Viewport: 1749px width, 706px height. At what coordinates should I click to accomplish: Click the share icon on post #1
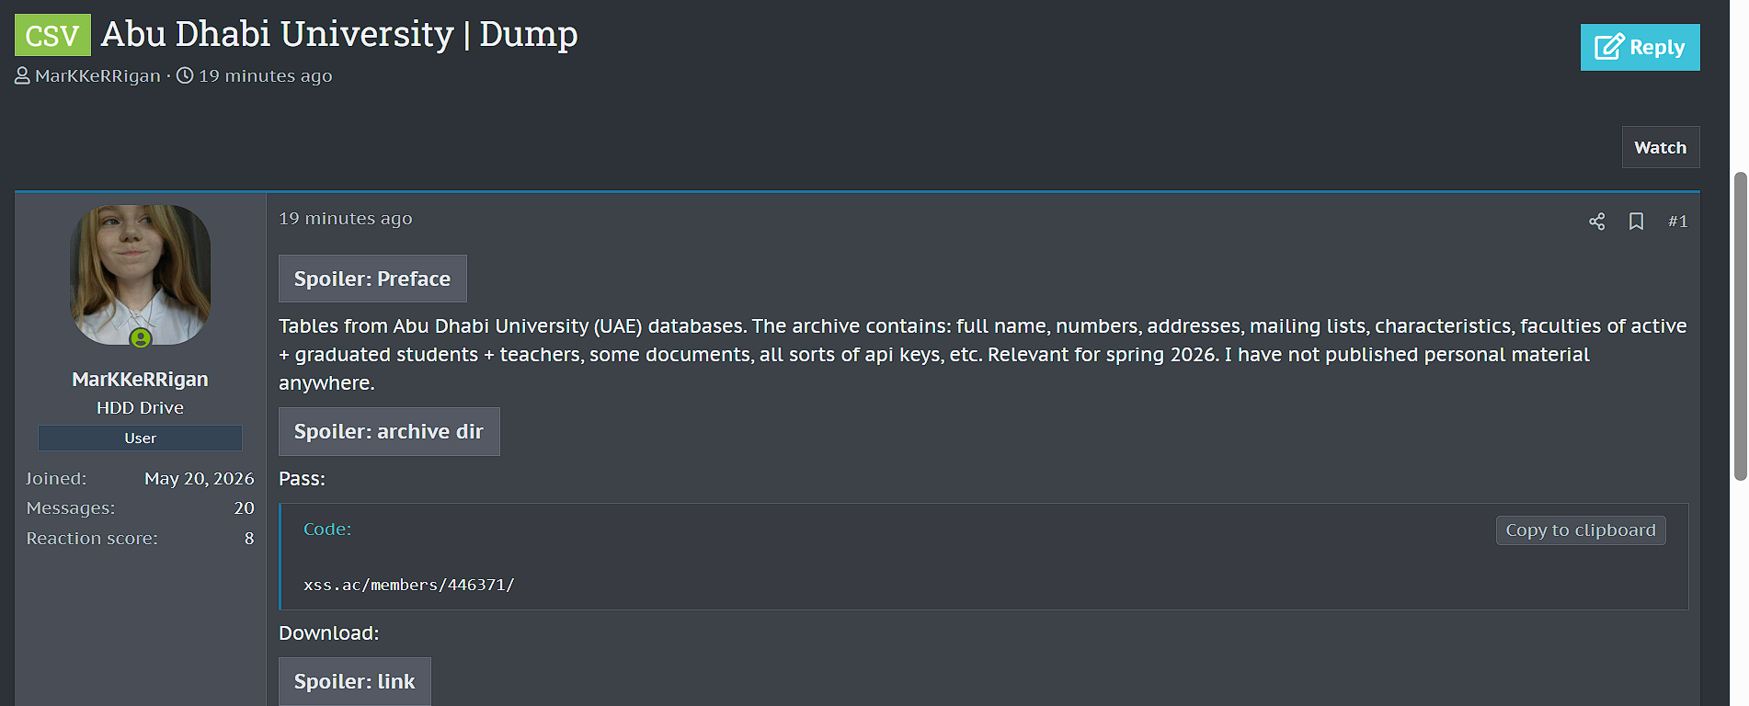tap(1596, 222)
